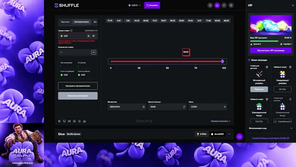Click the 9 900x trophy record

[x=202, y=134]
